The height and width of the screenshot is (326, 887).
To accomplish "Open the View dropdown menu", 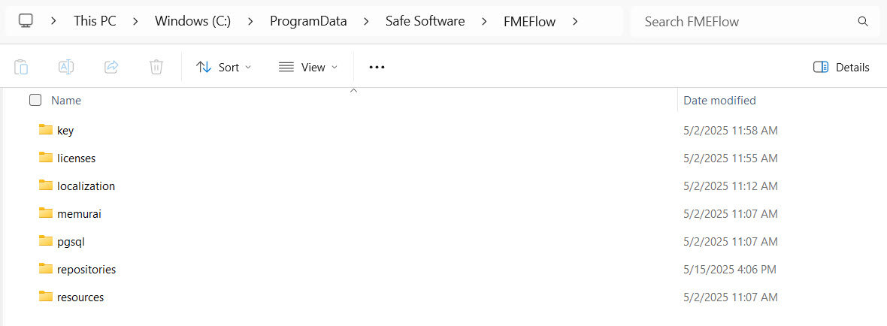I will 307,67.
